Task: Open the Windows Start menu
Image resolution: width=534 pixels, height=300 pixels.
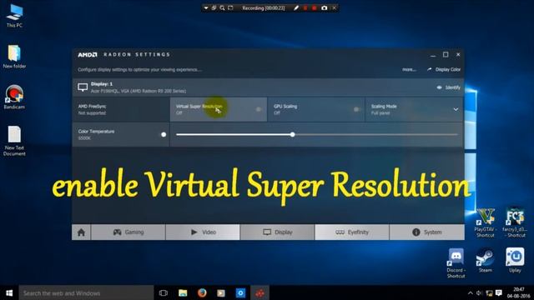Action: (9, 292)
